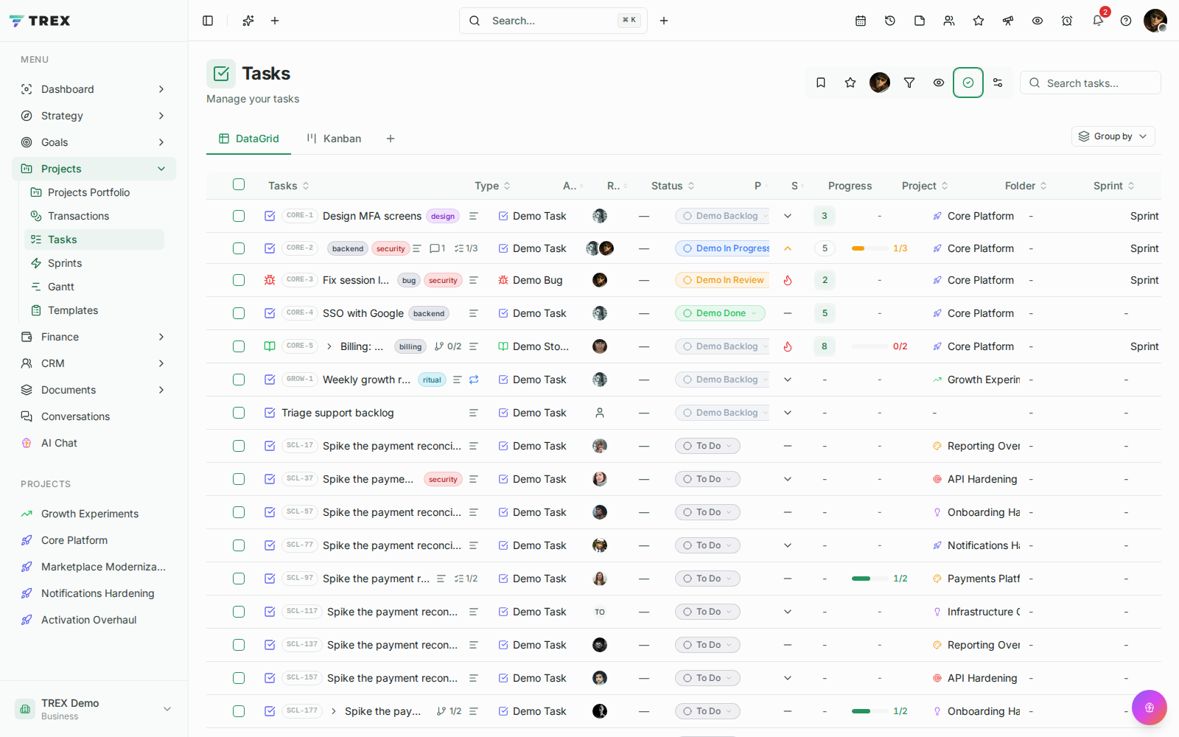Collapse the Projects menu section
The height and width of the screenshot is (737, 1179).
tap(161, 169)
